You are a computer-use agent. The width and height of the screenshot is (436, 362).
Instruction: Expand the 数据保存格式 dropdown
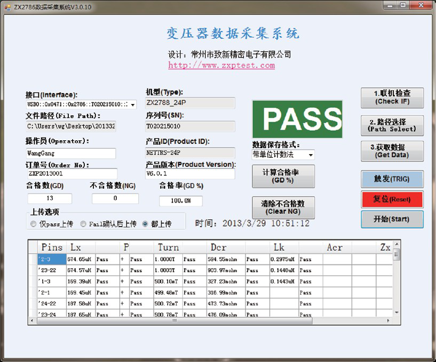(x=310, y=155)
